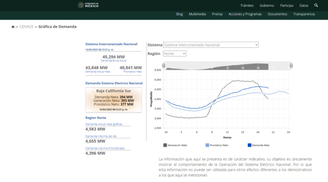Click the Gobierno de México logo
328x182 pixels.
pyautogui.click(x=88, y=5)
